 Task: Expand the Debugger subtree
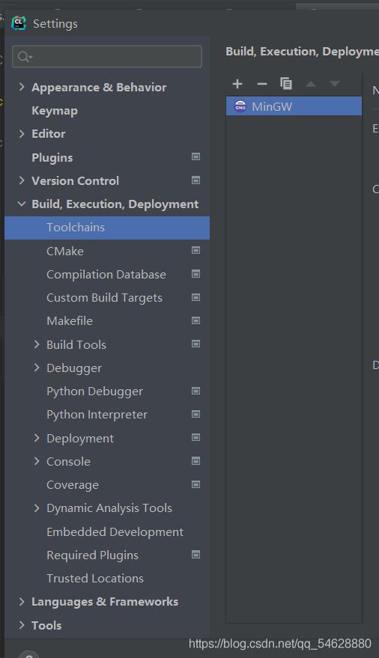point(37,368)
